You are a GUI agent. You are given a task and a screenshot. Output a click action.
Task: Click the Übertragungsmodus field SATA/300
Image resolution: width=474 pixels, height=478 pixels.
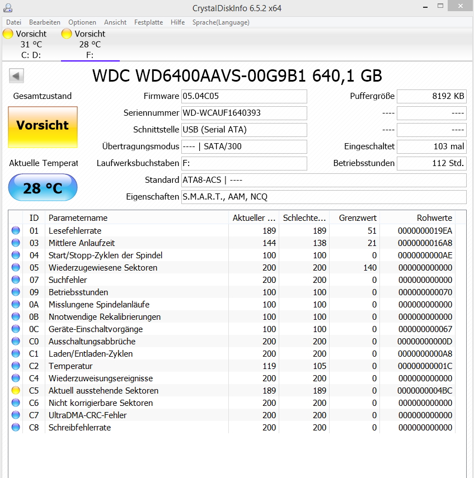(x=244, y=146)
